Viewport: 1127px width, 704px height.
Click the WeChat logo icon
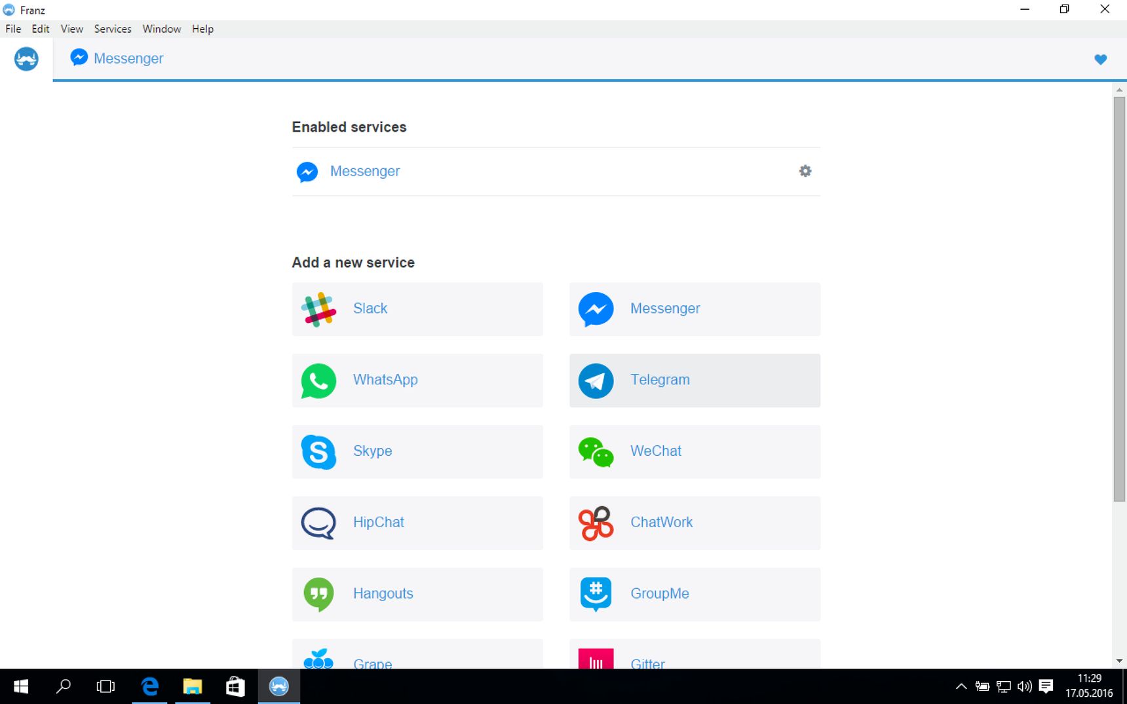[x=596, y=452]
